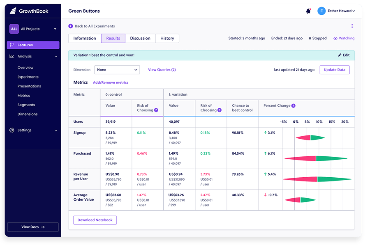Click the Stopped status indicator
This screenshot has height=245, width=370.
pyautogui.click(x=317, y=38)
